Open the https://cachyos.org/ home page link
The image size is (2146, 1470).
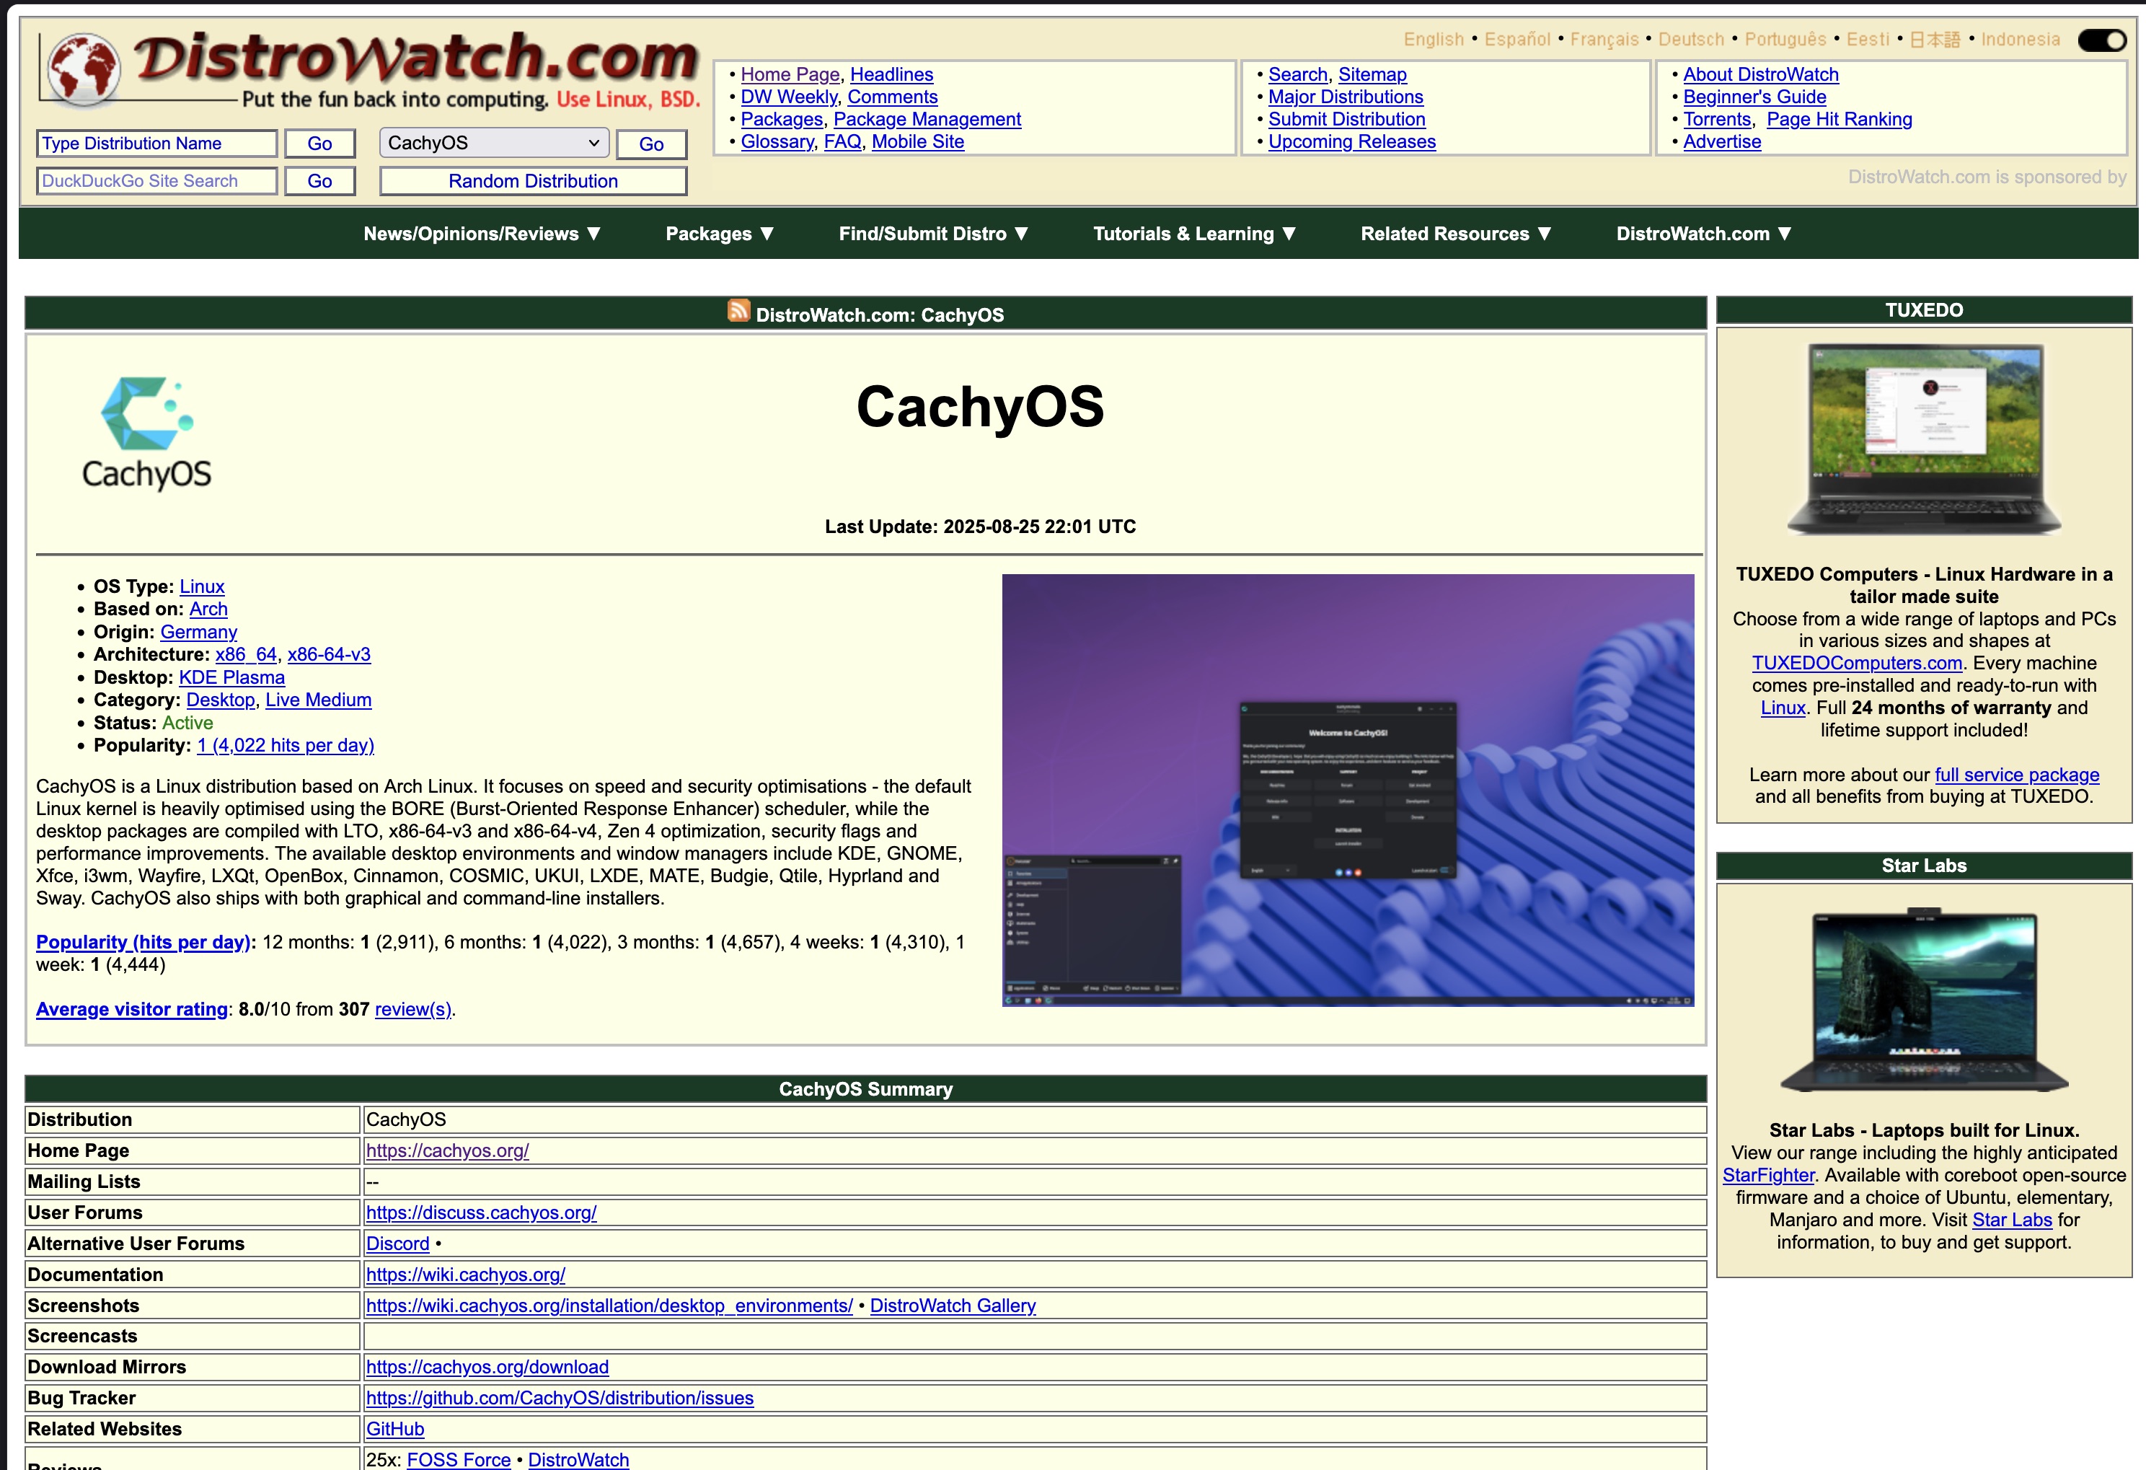click(x=447, y=1150)
